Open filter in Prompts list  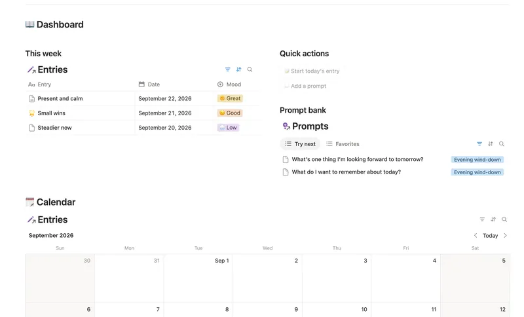[479, 143]
